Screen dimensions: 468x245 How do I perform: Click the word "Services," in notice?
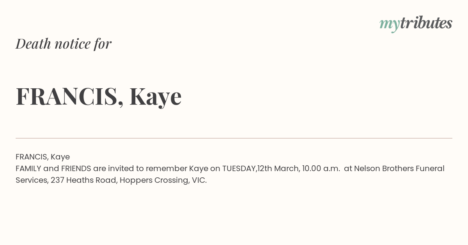32,180
